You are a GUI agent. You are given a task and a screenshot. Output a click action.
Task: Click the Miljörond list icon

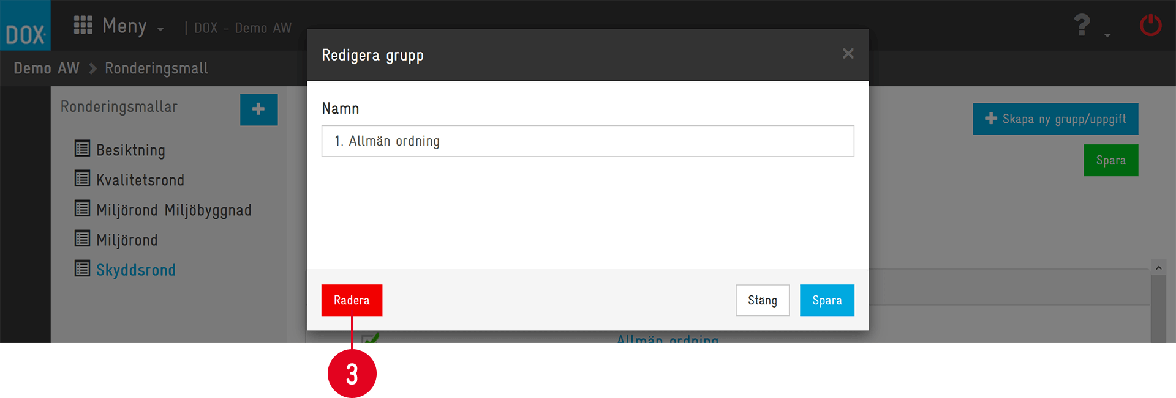click(82, 238)
